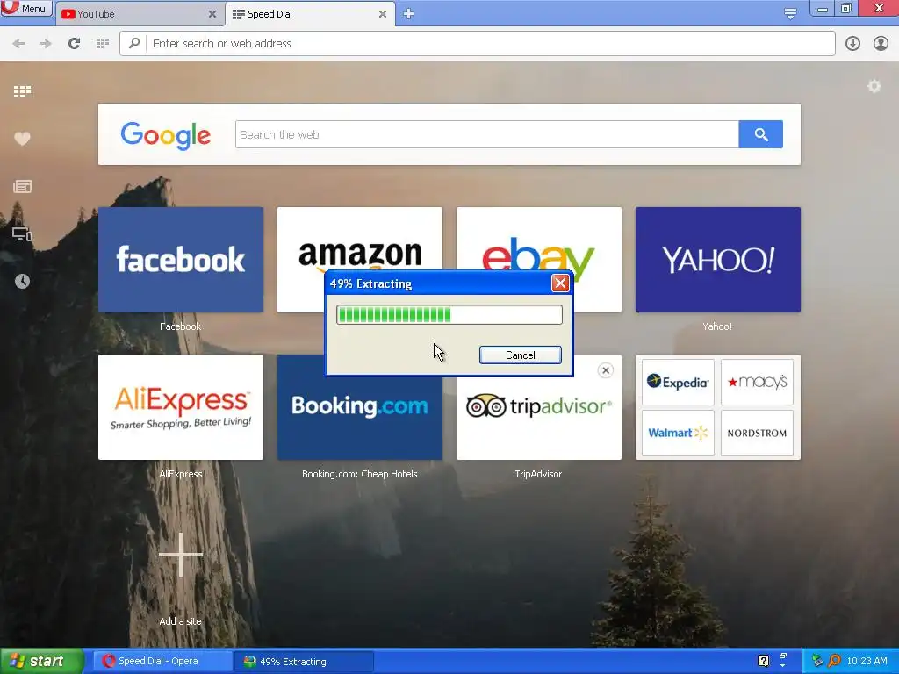Viewport: 899px width, 674px height.
Task: Open the user account icon
Action: click(881, 44)
